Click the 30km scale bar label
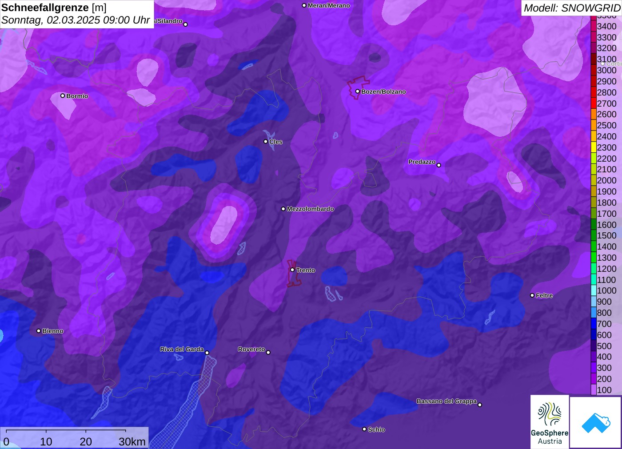 point(132,441)
